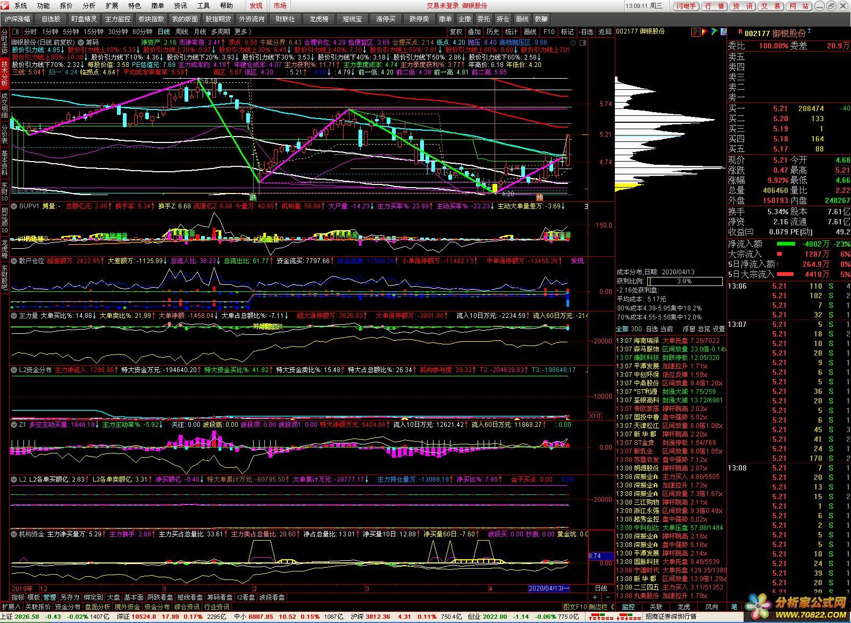Click the T marker after 御银股份 title
The width and height of the screenshot is (851, 623).
coord(810,31)
